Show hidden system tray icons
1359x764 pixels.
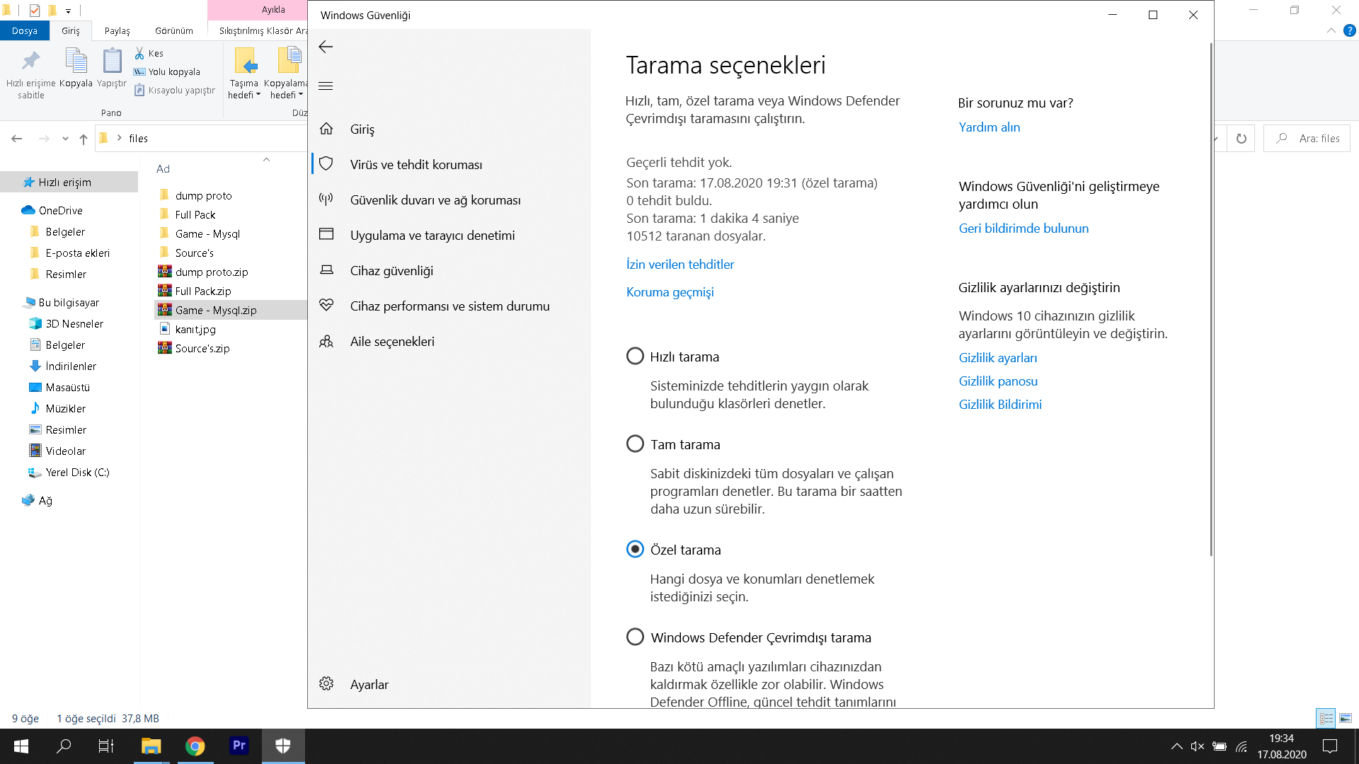[1176, 746]
